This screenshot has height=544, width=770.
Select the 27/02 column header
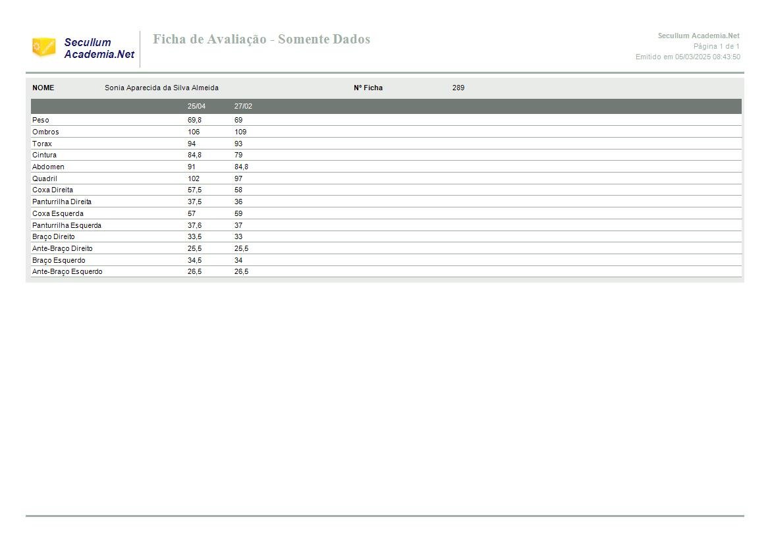243,106
